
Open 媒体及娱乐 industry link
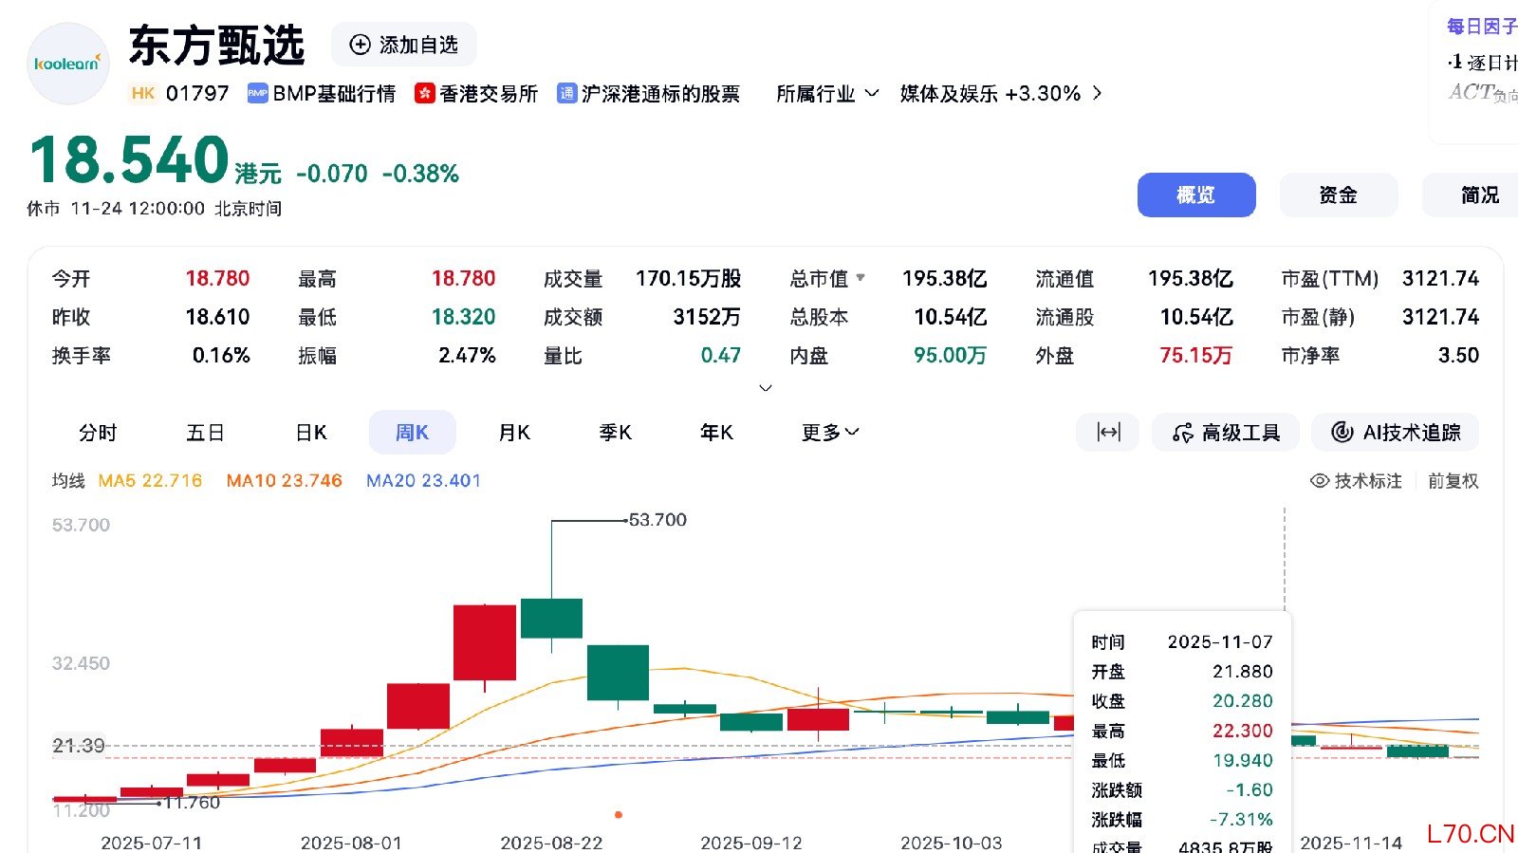point(1000,93)
